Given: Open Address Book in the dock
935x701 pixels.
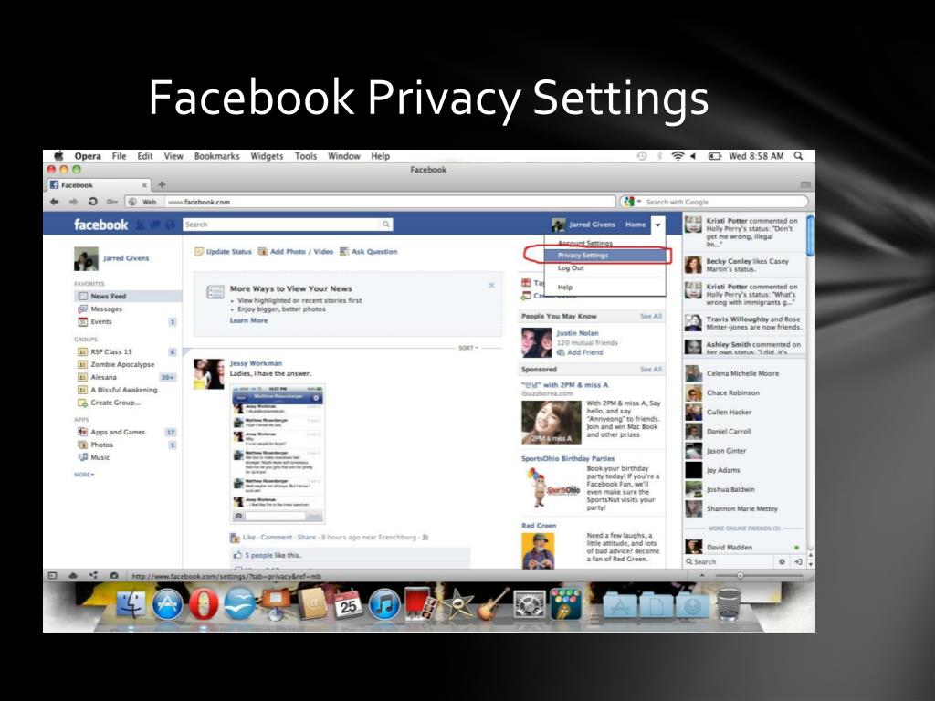Looking at the screenshot, I should tap(312, 604).
